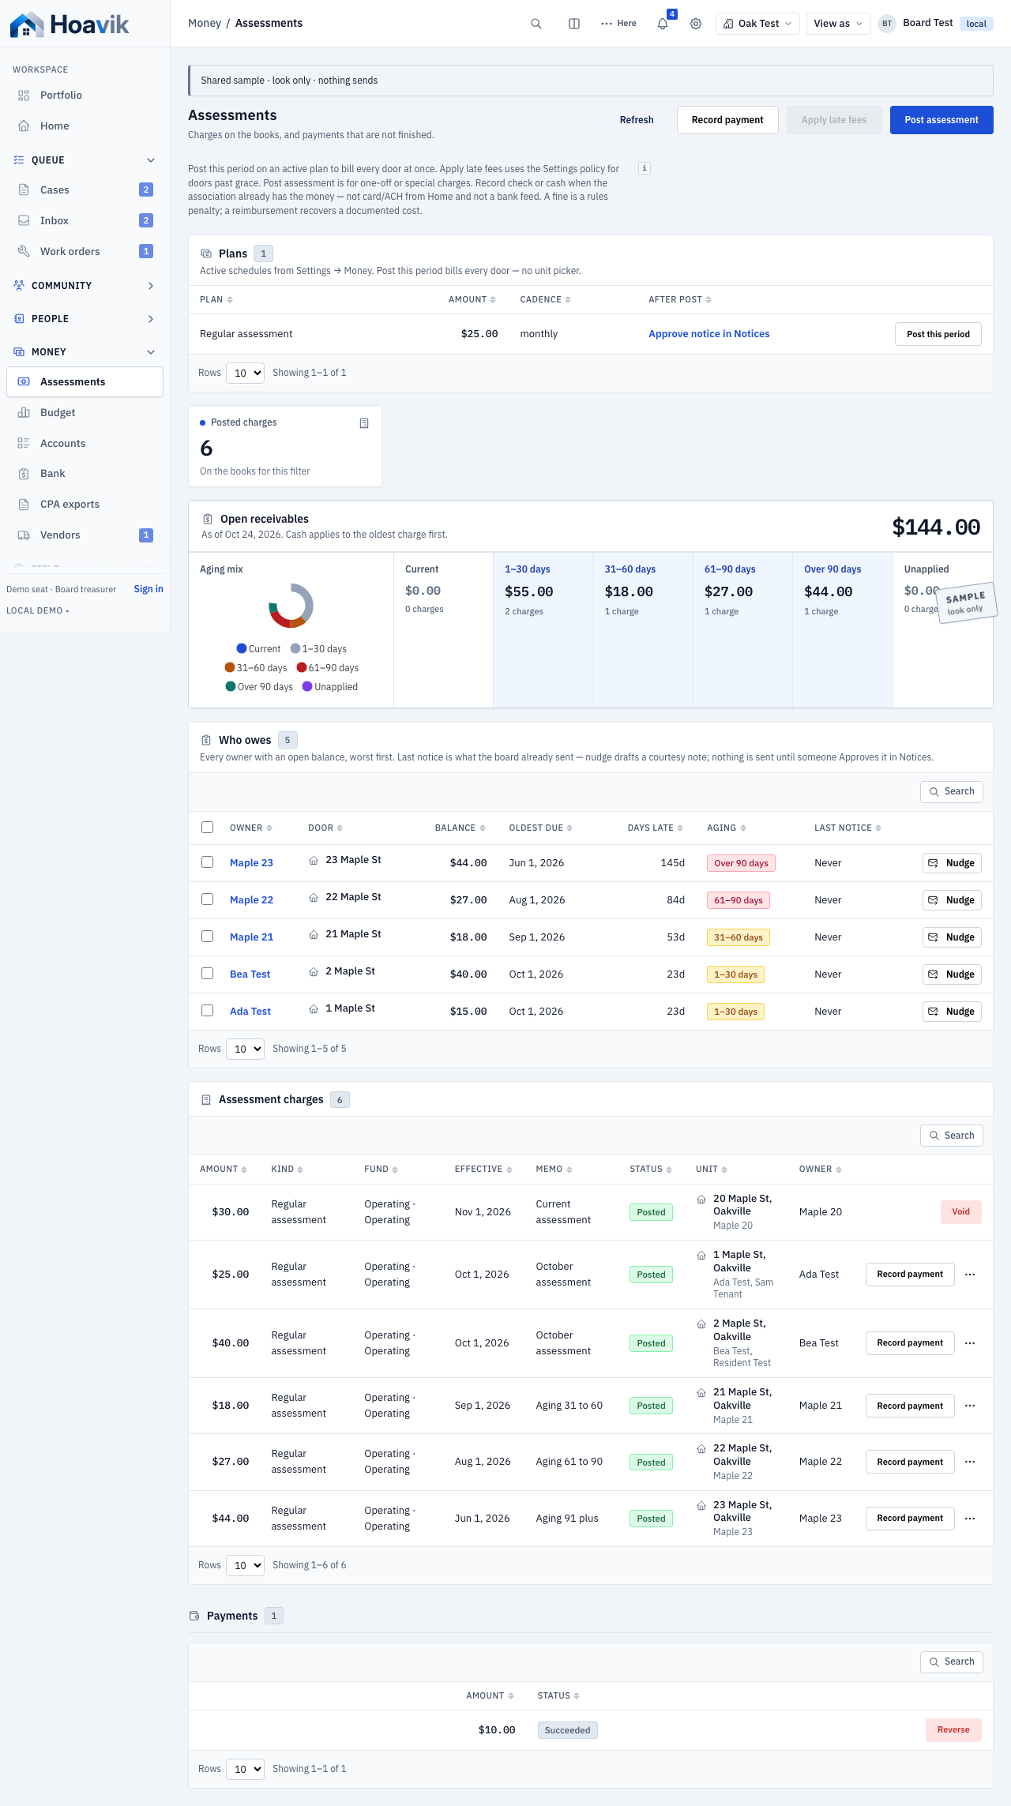Screen dimensions: 1011x1806
Task: Select the Ada Test owner checkbox
Action: (x=207, y=1011)
